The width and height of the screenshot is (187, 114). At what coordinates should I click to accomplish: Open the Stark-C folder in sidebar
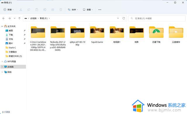point(11,48)
